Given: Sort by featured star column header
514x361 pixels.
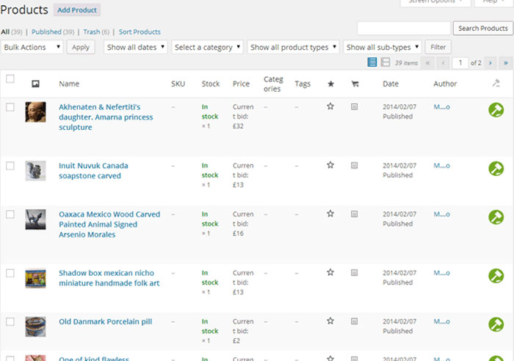Looking at the screenshot, I should click(x=330, y=84).
